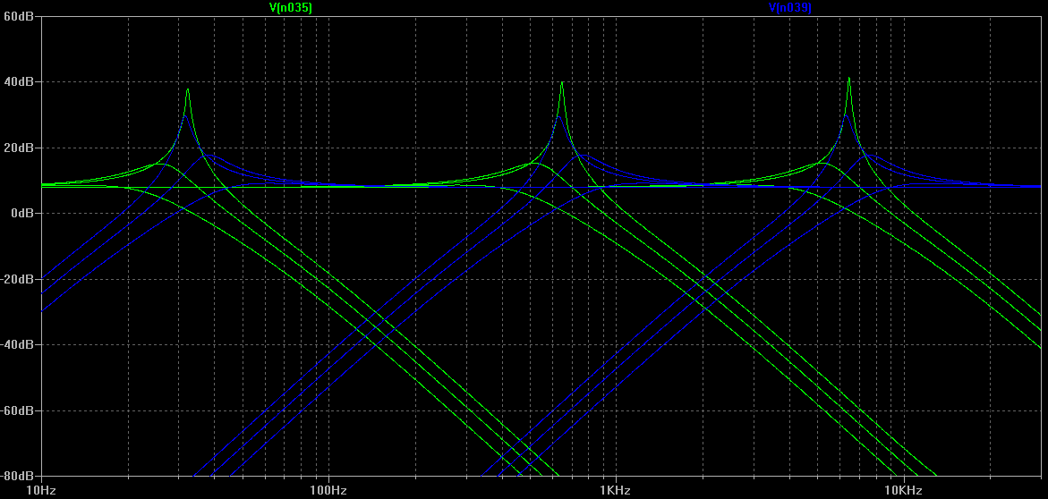The image size is (1048, 499).
Task: Click the -60dB vertical axis label
Action: coord(17,410)
